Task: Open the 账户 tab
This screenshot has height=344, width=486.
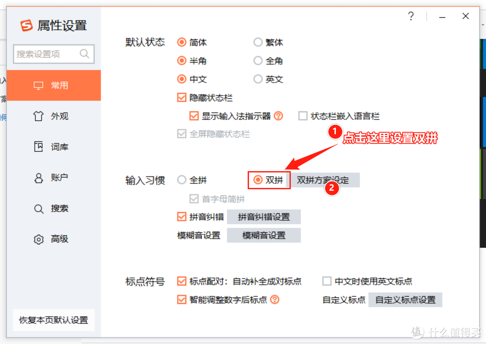Action: point(54,177)
